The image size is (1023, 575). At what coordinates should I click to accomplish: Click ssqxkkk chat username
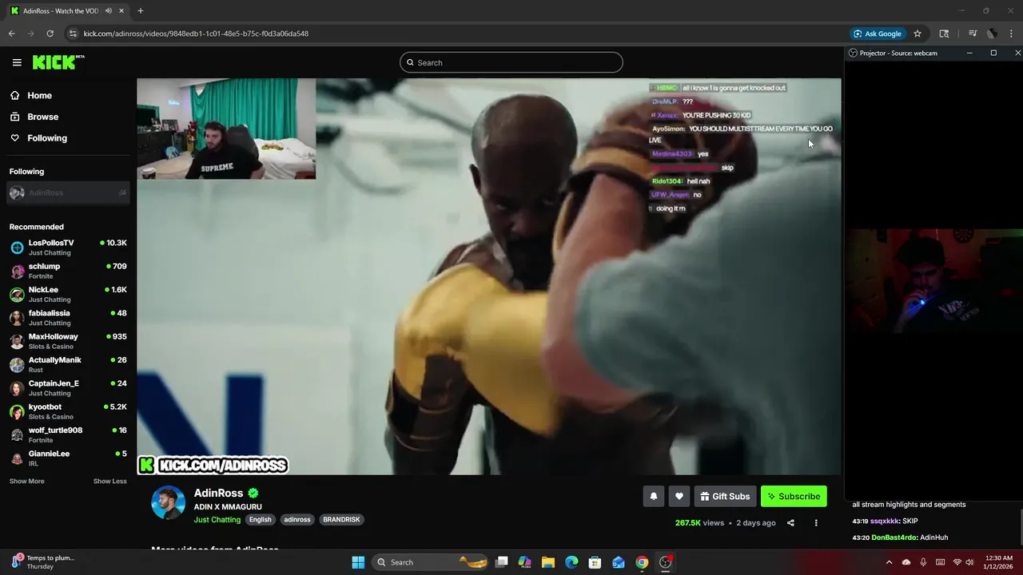click(885, 521)
